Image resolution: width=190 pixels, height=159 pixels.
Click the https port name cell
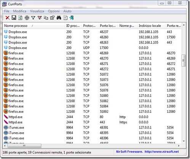[123, 122]
